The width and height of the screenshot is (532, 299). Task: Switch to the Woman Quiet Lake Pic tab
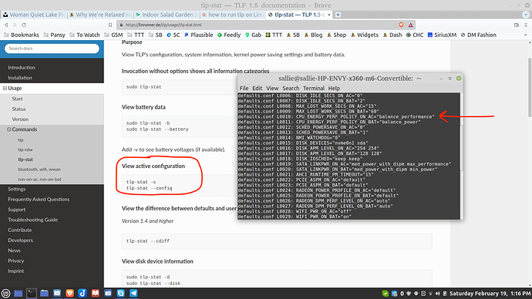click(x=34, y=15)
